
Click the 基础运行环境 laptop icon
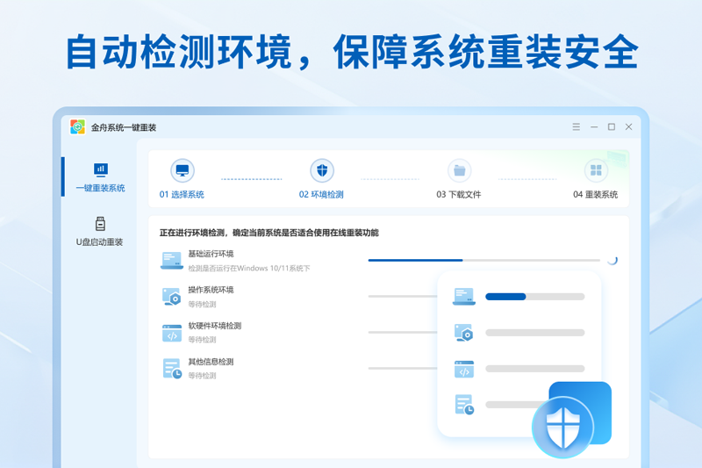[171, 260]
